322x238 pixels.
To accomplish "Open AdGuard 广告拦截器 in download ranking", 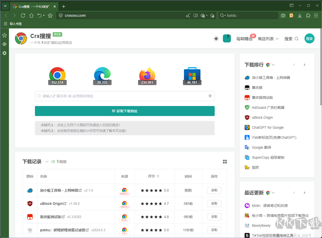I will pos(268,108).
